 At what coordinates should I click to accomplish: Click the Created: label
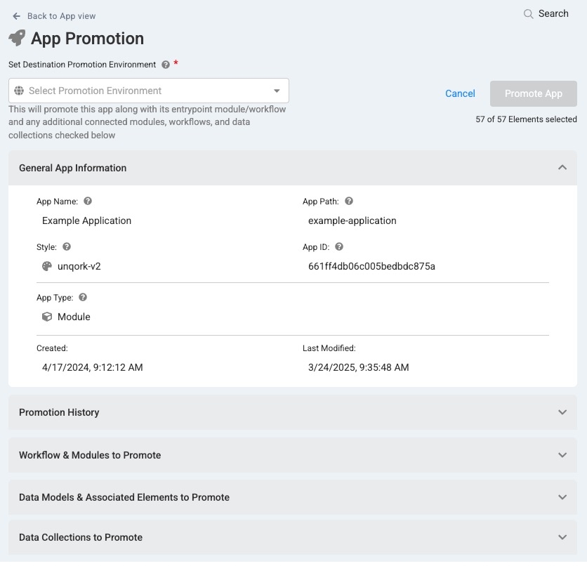click(x=52, y=348)
